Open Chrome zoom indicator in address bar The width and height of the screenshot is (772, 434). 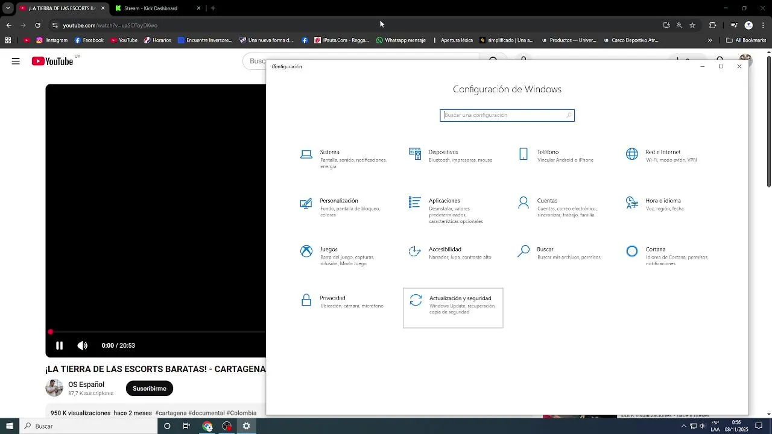click(679, 25)
